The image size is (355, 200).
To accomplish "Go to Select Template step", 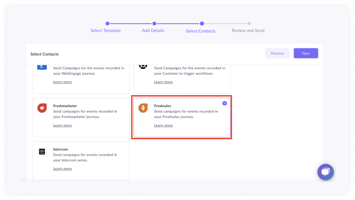I will pyautogui.click(x=106, y=30).
